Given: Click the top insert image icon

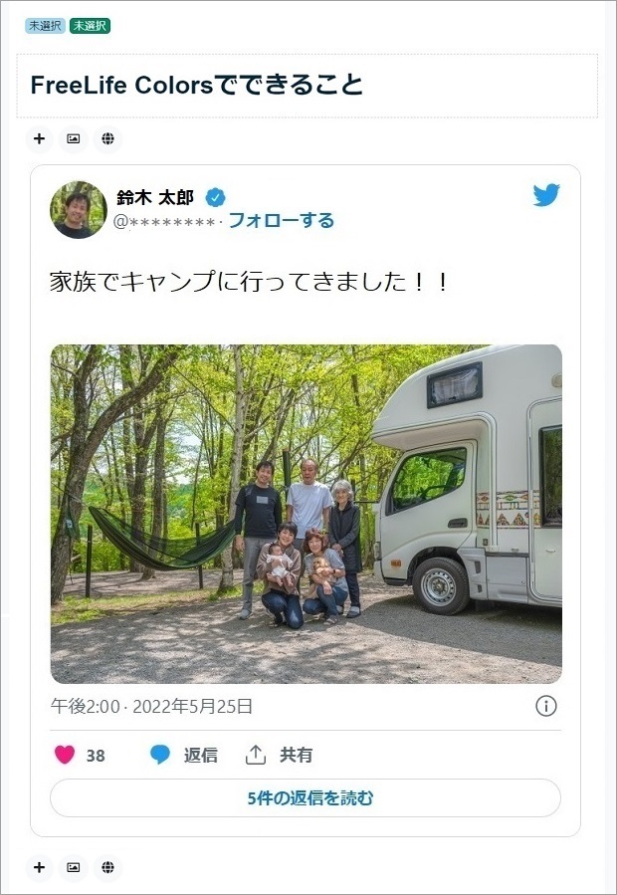Looking at the screenshot, I should pos(74,138).
